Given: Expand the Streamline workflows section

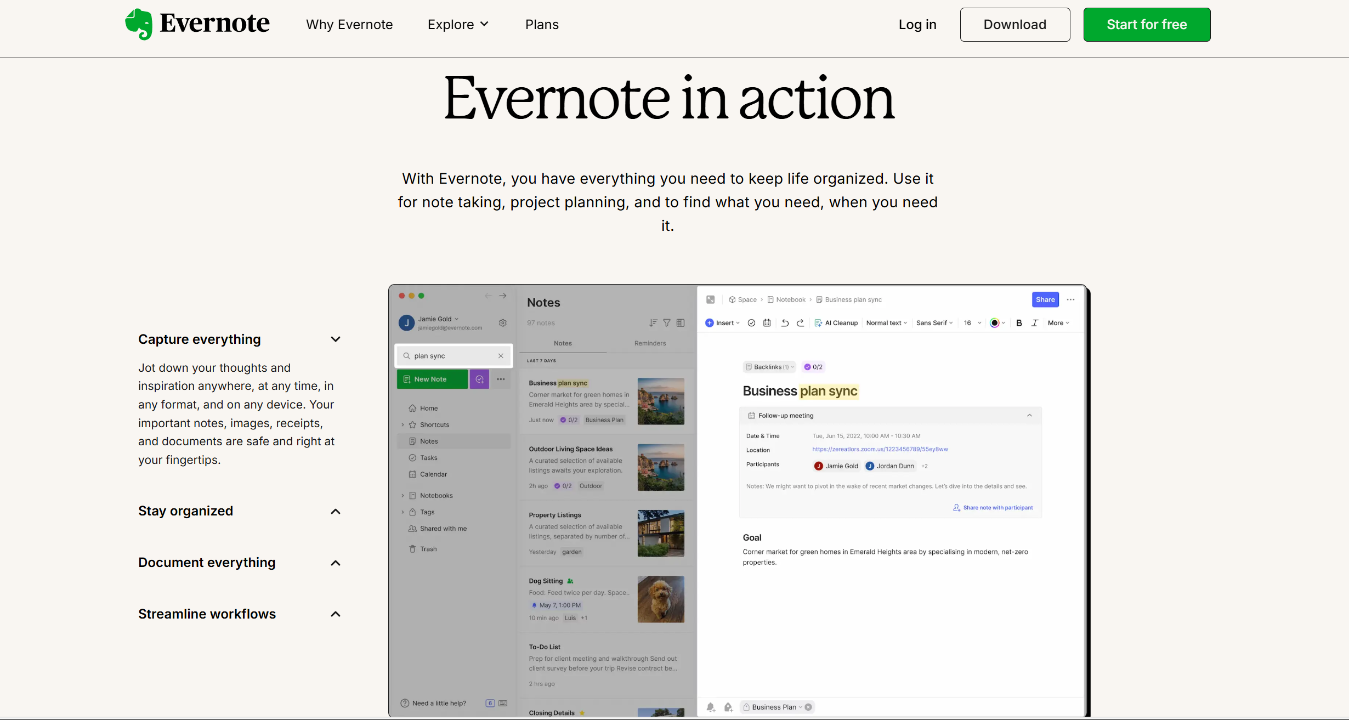Looking at the screenshot, I should tap(336, 614).
